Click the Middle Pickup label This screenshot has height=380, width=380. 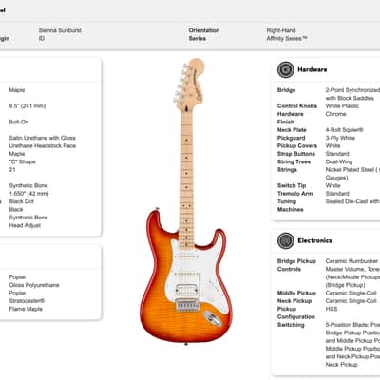pyautogui.click(x=296, y=293)
